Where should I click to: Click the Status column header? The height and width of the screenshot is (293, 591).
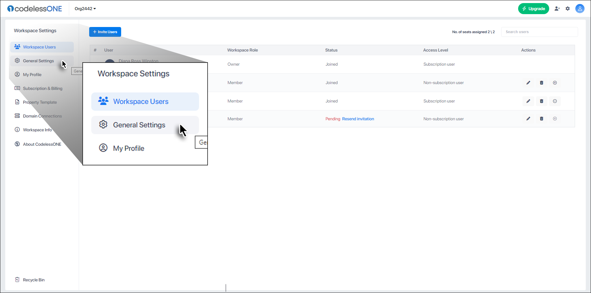[x=331, y=50]
